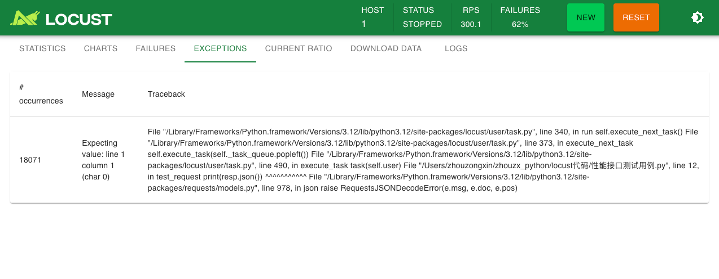Click the RPS 300.1 header stat
This screenshot has width=719, height=279.
pos(471,24)
